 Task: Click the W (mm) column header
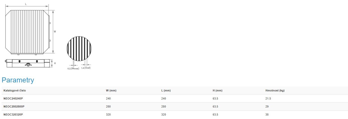pos(111,90)
